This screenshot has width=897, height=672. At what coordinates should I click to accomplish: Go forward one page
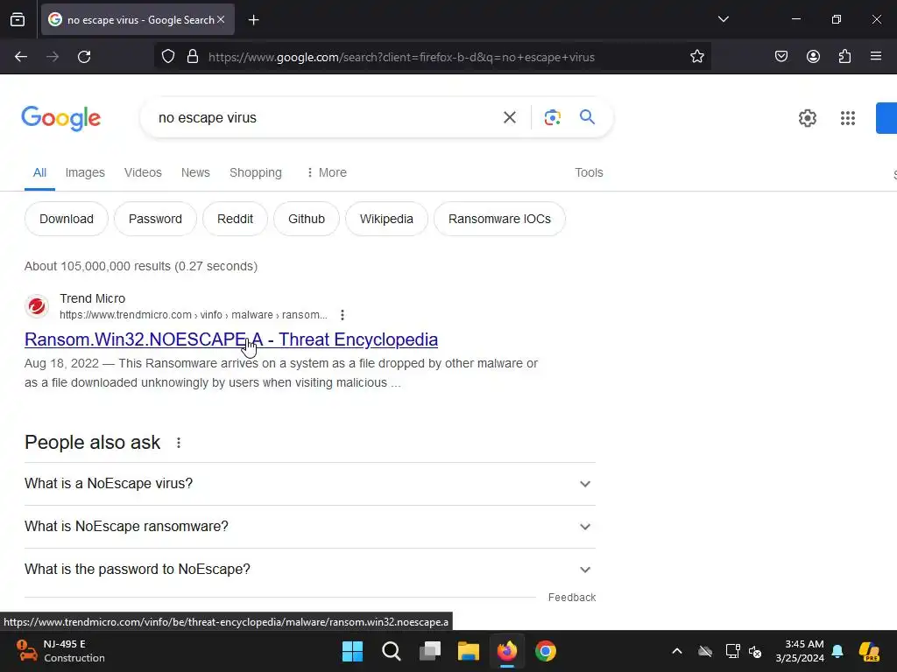[53, 57]
